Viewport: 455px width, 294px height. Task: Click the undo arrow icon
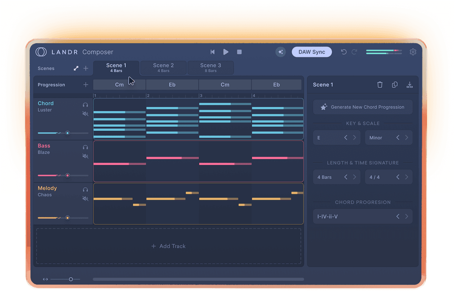[343, 52]
